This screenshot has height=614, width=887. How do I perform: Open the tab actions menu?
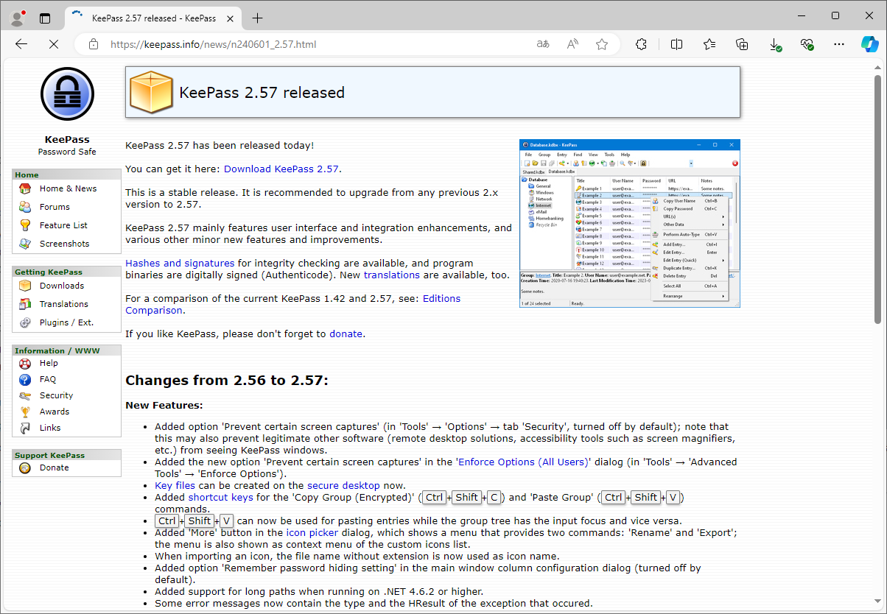pos(46,18)
